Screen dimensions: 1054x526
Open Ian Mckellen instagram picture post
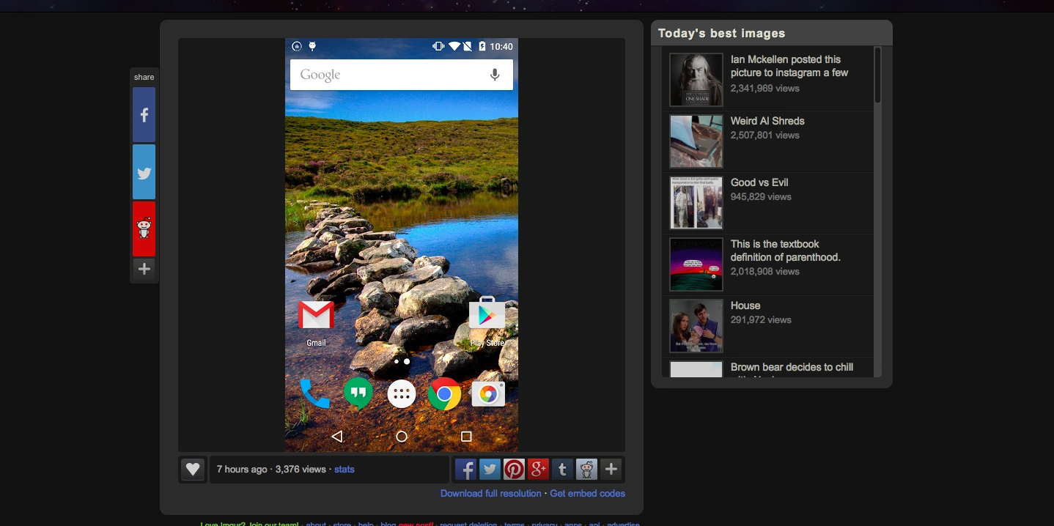[x=789, y=66]
